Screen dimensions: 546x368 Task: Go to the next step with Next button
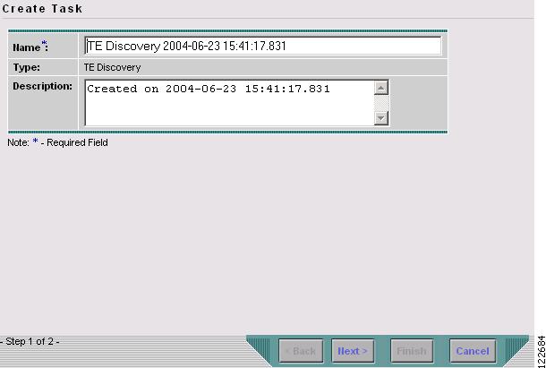point(353,351)
